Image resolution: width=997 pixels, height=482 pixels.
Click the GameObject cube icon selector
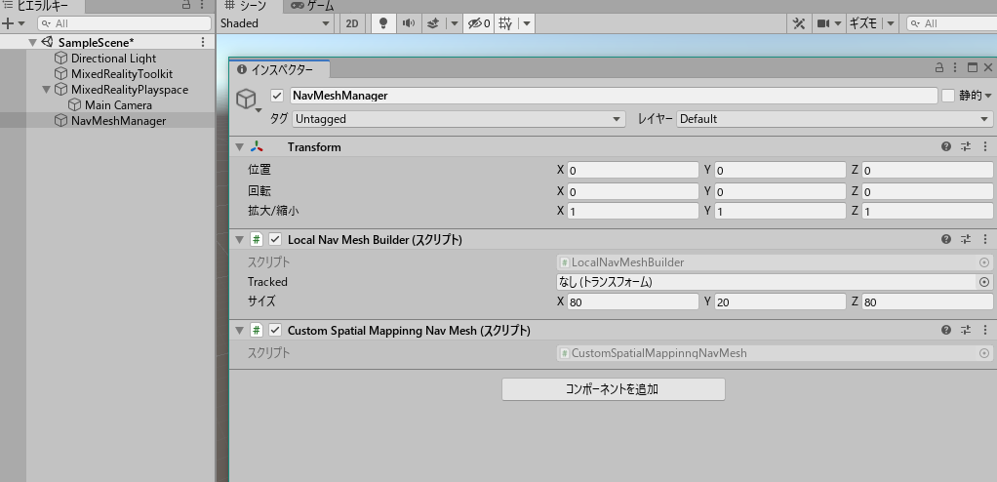[x=247, y=100]
